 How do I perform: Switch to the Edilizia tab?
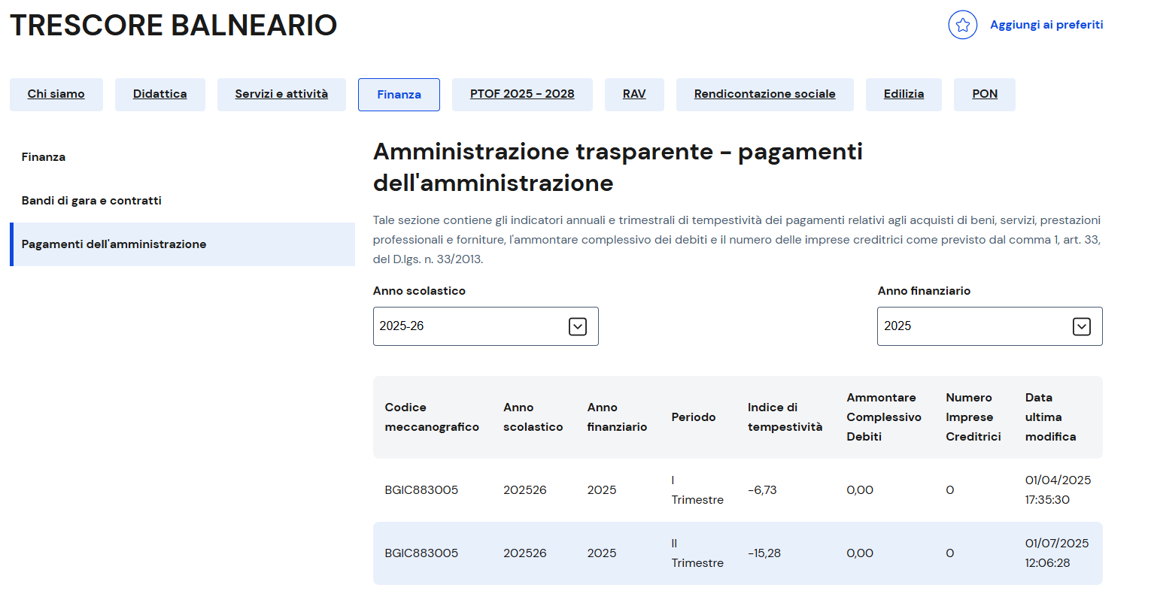pos(903,94)
